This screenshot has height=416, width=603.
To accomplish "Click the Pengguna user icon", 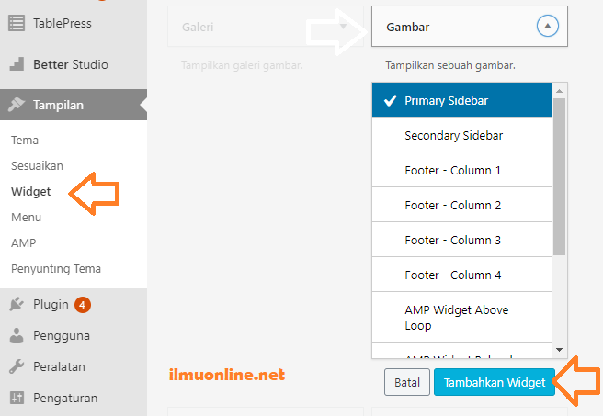I will point(17,335).
